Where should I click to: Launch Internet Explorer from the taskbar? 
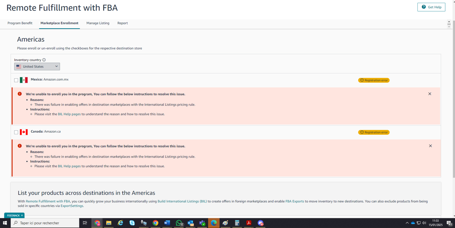[x=120, y=223]
